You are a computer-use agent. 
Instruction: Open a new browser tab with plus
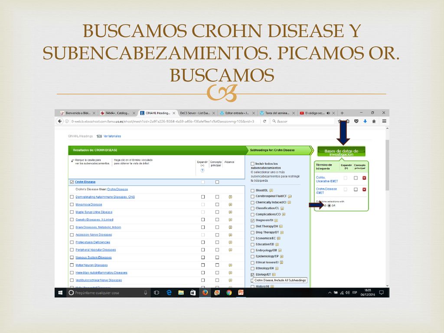pyautogui.click(x=342, y=113)
